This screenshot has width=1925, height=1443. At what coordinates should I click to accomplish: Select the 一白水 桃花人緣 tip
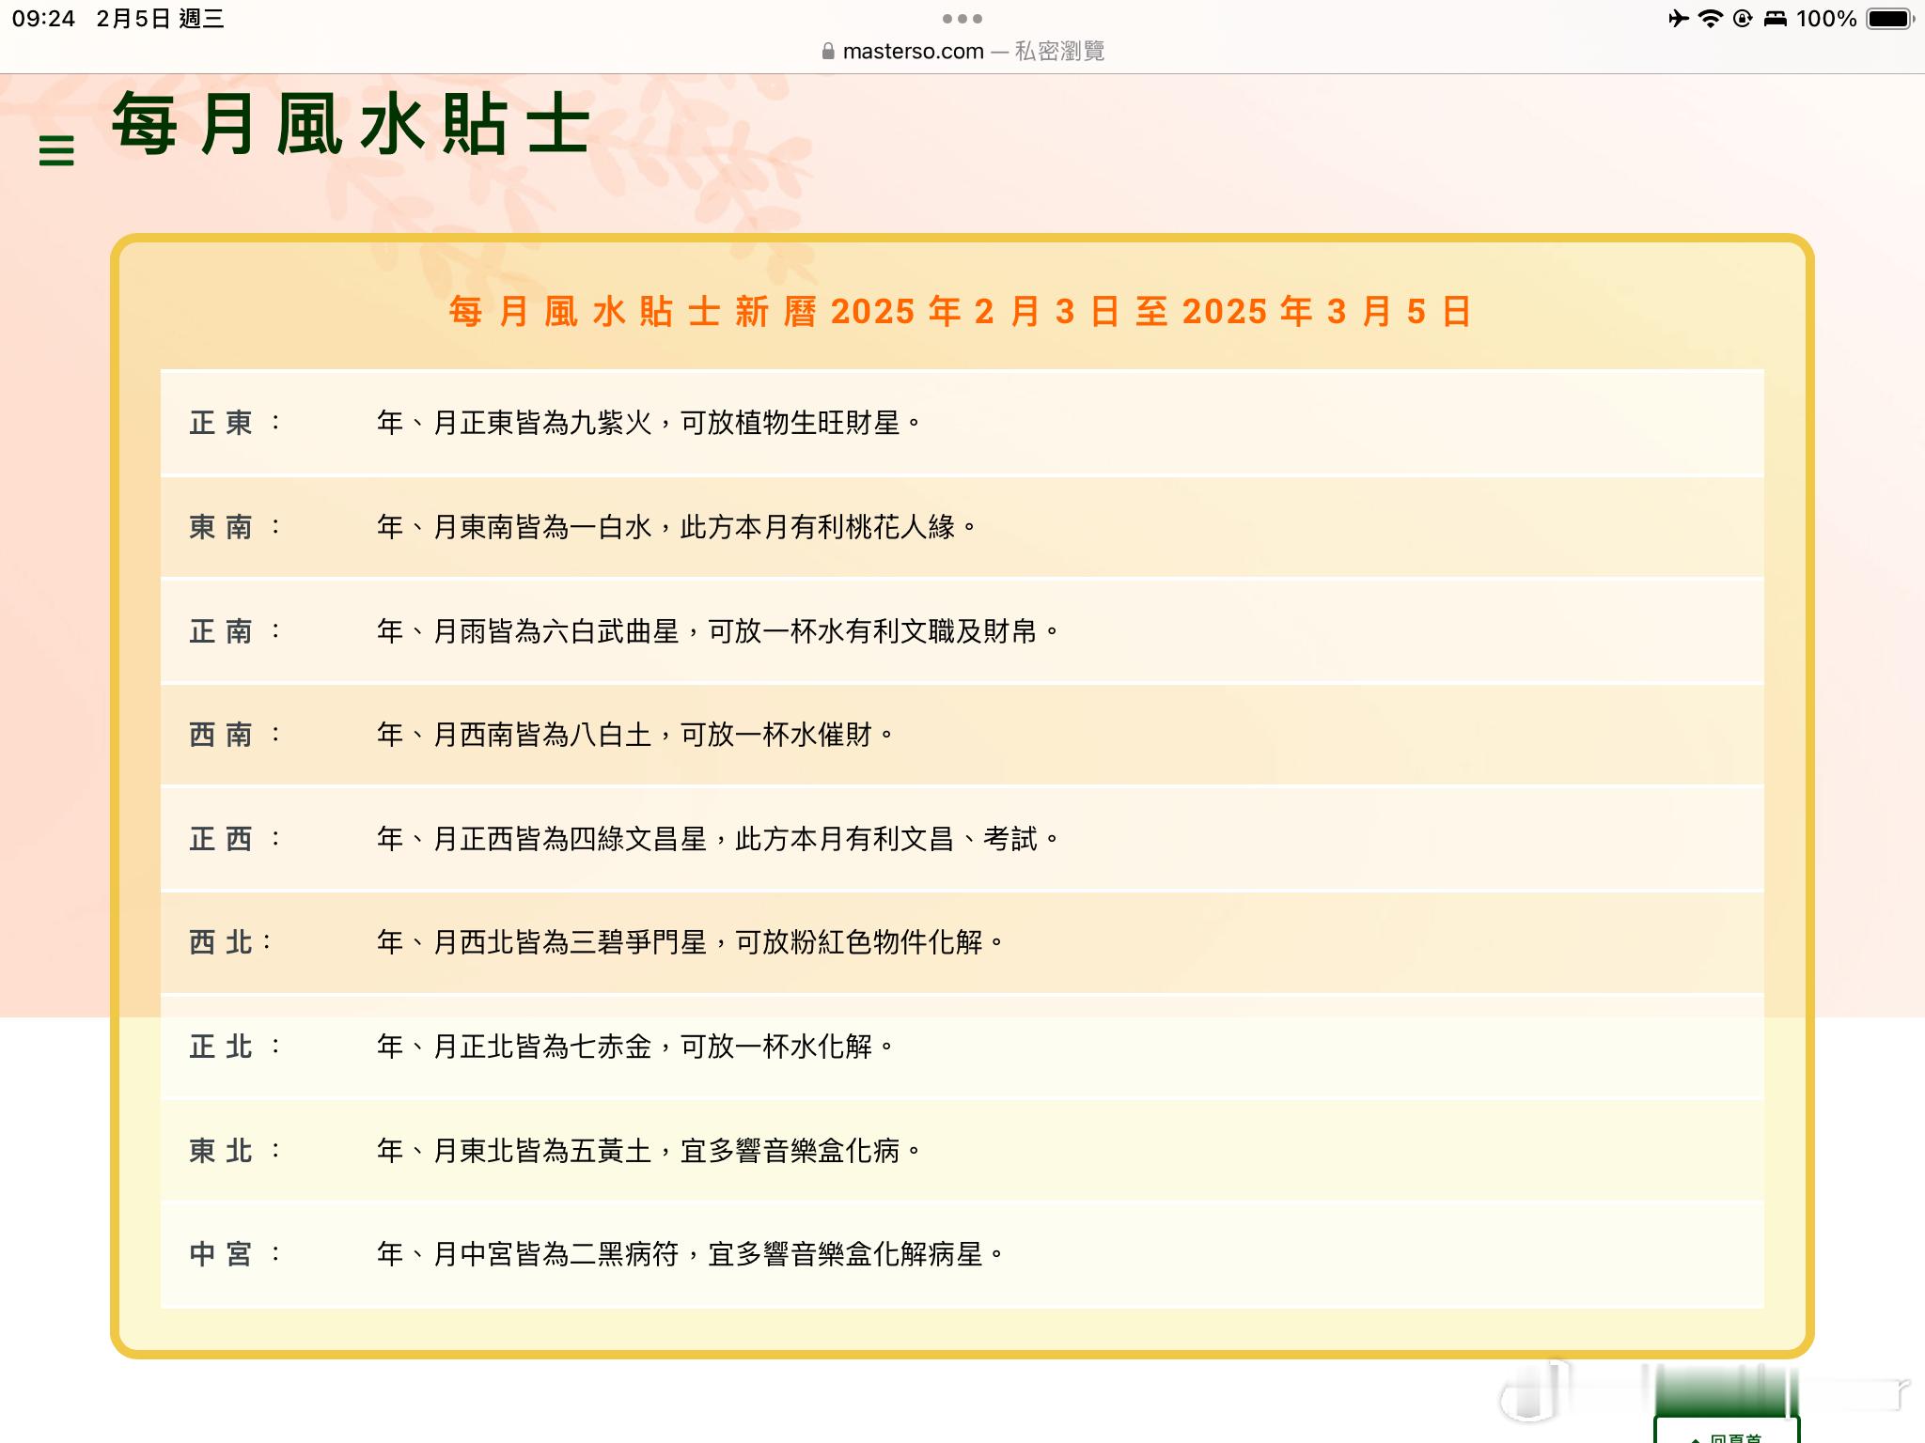click(x=677, y=527)
